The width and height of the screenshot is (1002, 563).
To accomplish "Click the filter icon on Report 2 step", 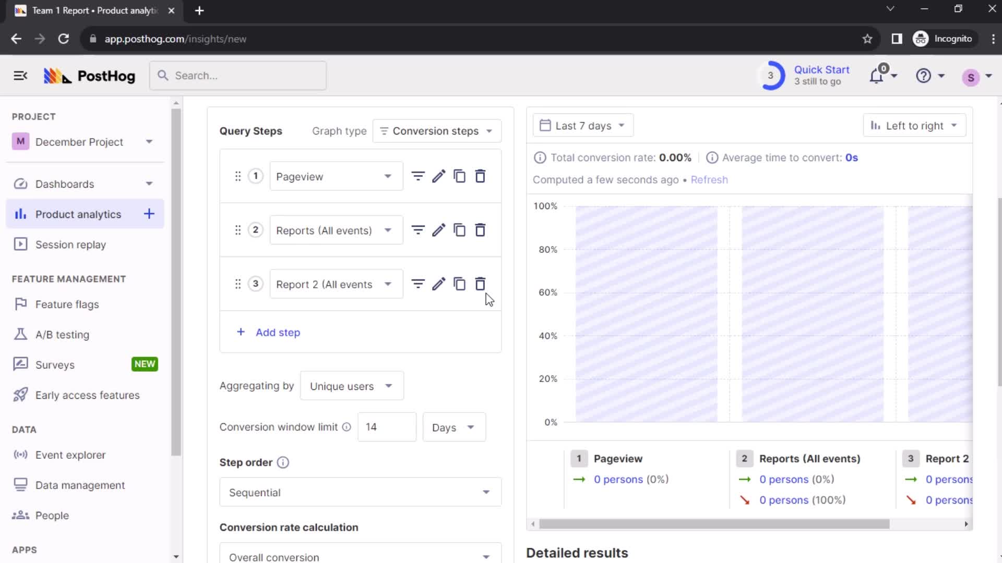I will point(419,285).
